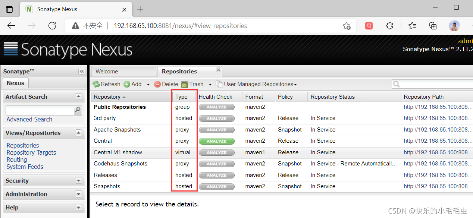Select the Repositories tab
The height and width of the screenshot is (218, 473).
[190, 72]
